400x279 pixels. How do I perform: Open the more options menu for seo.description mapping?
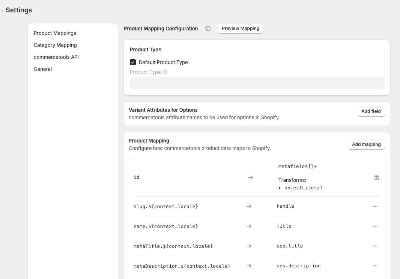pos(375,266)
